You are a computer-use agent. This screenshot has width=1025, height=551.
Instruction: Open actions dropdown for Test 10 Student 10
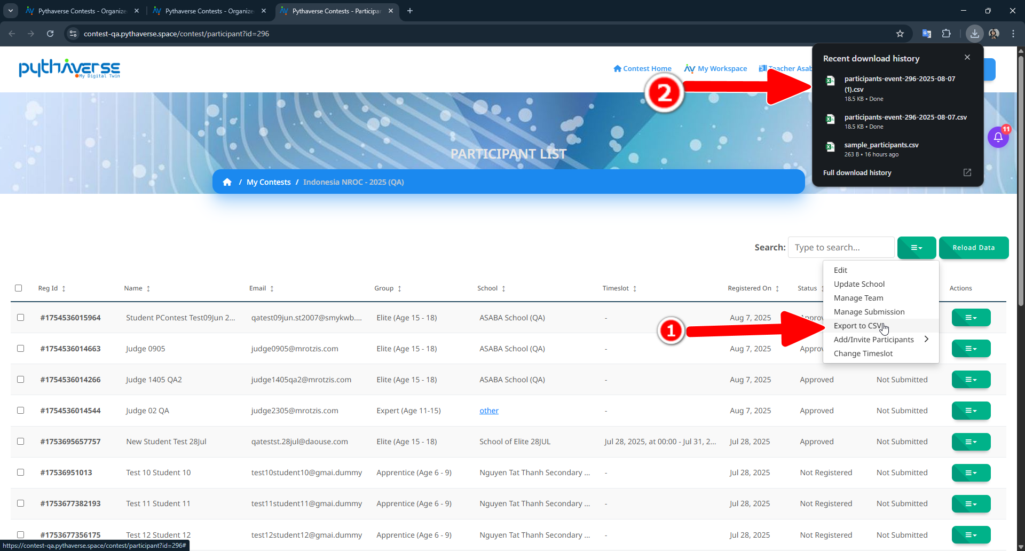pyautogui.click(x=971, y=473)
